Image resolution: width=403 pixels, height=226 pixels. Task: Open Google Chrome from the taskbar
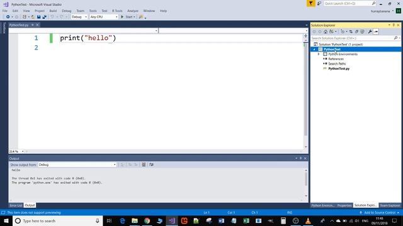pos(147,220)
